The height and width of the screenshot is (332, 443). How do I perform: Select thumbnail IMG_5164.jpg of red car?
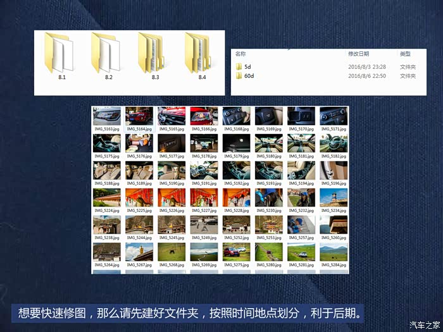[x=139, y=116]
